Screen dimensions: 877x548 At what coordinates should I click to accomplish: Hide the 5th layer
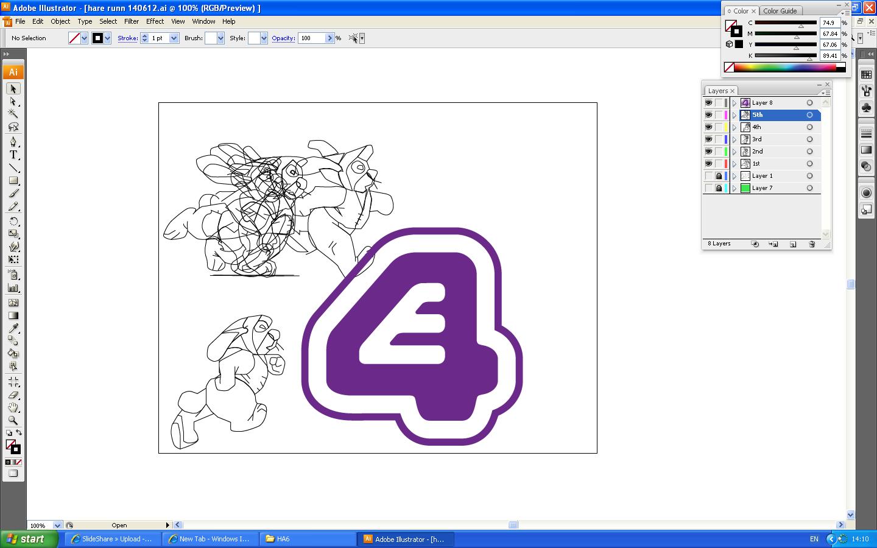click(708, 115)
